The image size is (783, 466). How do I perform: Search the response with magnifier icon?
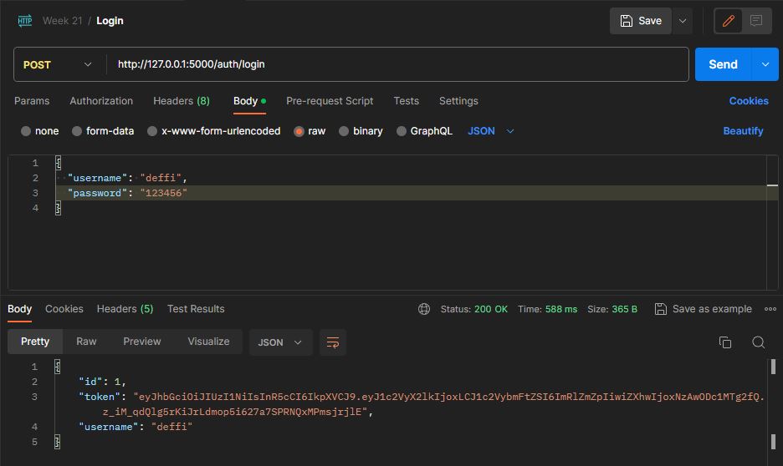click(x=758, y=342)
